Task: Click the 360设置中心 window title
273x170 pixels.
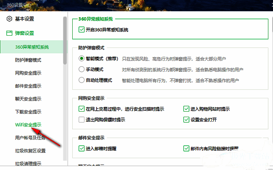Action: coord(19,5)
